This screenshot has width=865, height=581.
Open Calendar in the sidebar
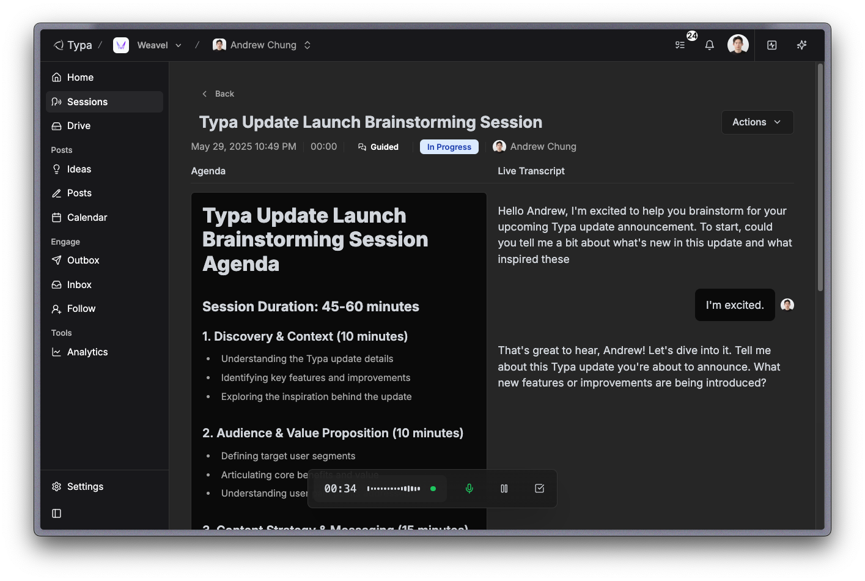(x=87, y=218)
